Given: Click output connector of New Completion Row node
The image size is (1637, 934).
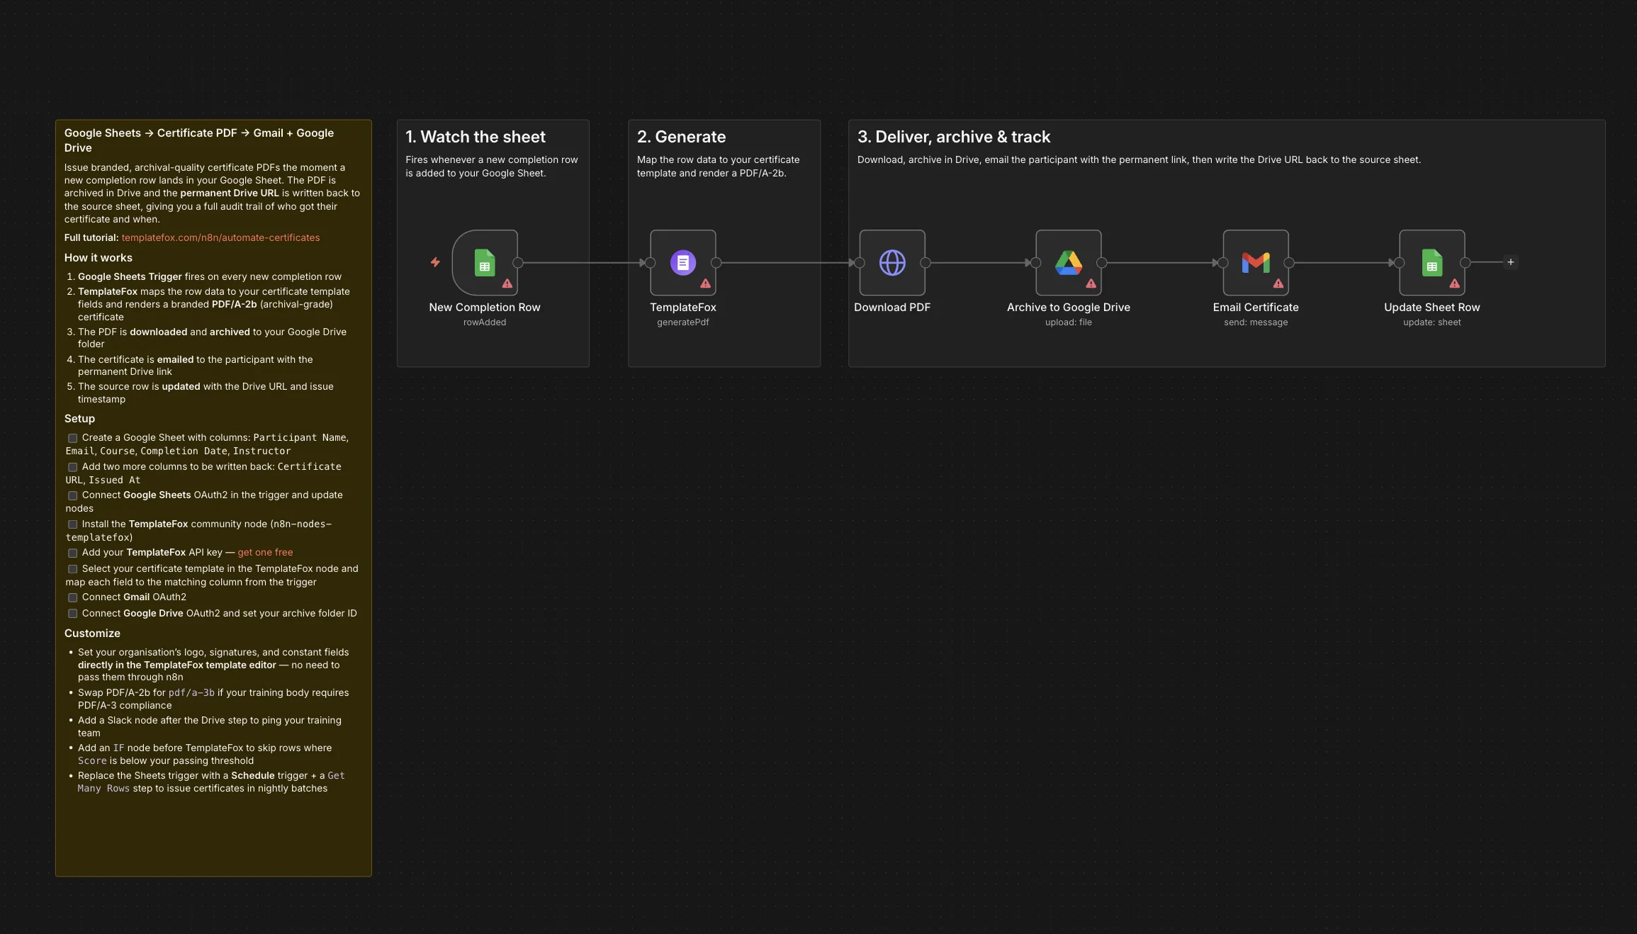Looking at the screenshot, I should [518, 263].
